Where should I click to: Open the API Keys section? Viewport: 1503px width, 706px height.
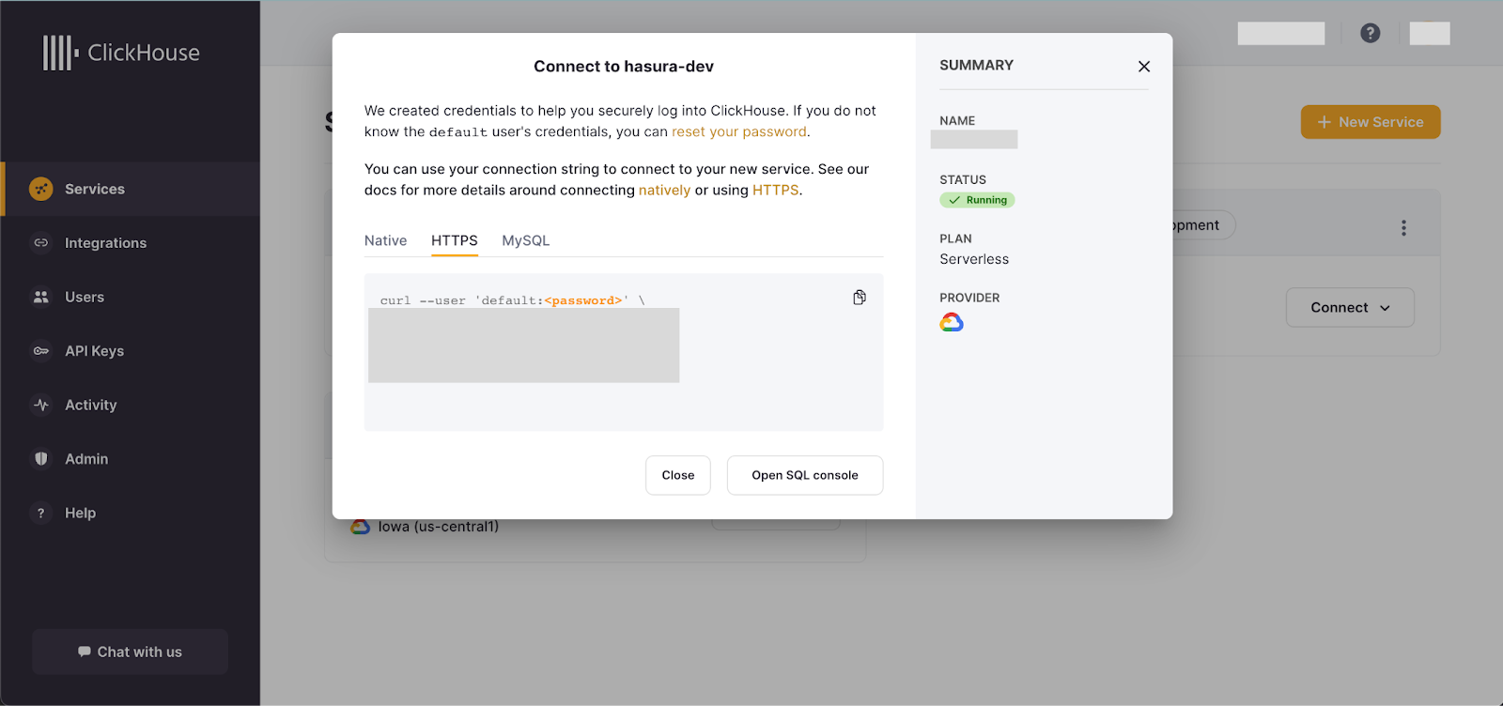[131, 351]
